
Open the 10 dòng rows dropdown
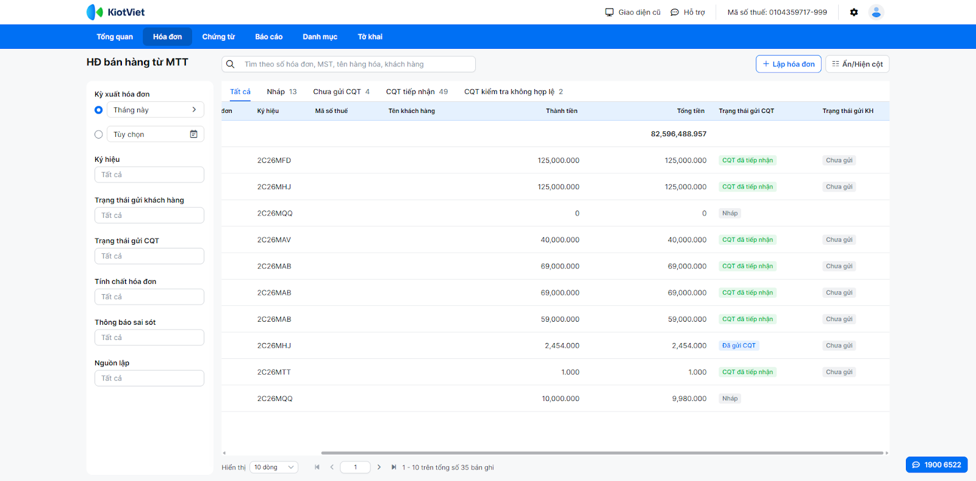pos(274,467)
